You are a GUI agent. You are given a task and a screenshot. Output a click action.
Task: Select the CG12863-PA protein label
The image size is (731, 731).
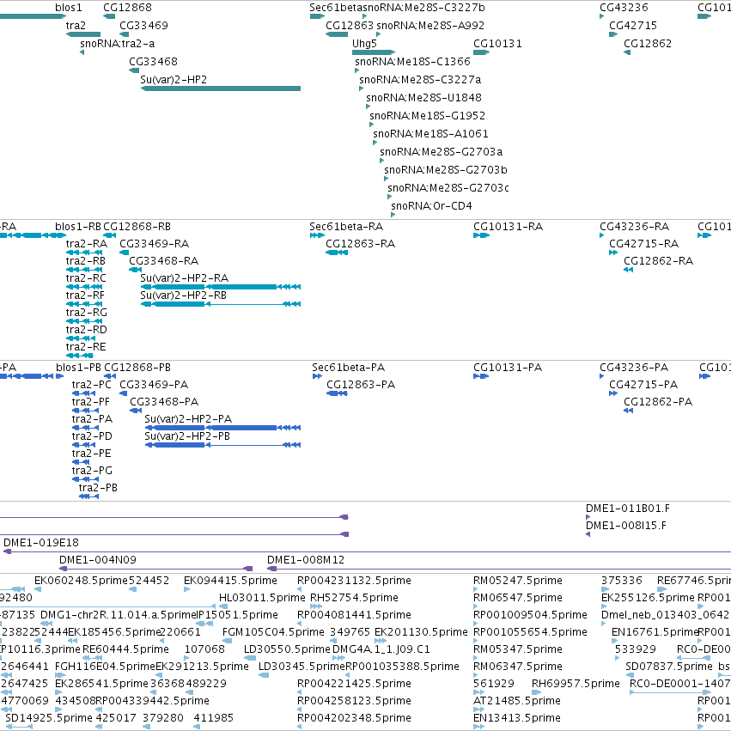[x=361, y=385]
